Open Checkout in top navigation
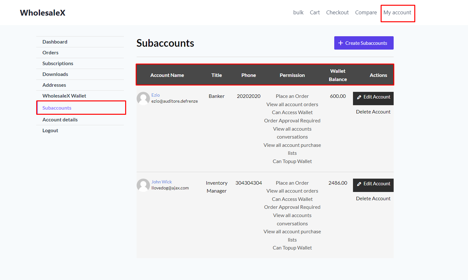 [337, 12]
